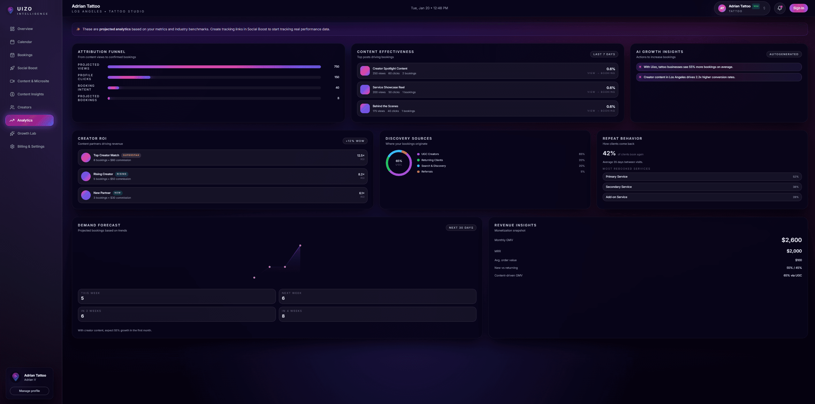Switch to the Analytics section
The width and height of the screenshot is (815, 404).
tap(30, 120)
